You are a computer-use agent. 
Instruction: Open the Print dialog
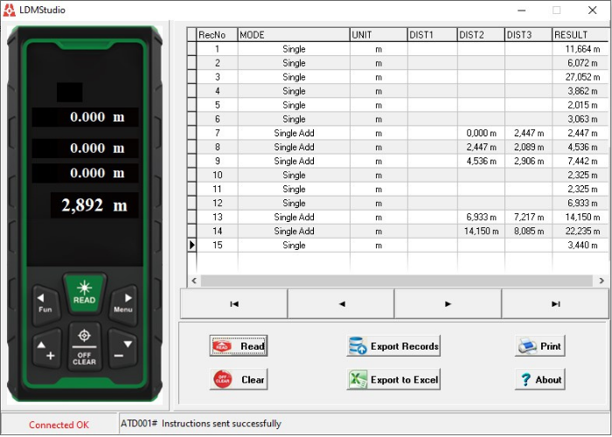pyautogui.click(x=539, y=346)
